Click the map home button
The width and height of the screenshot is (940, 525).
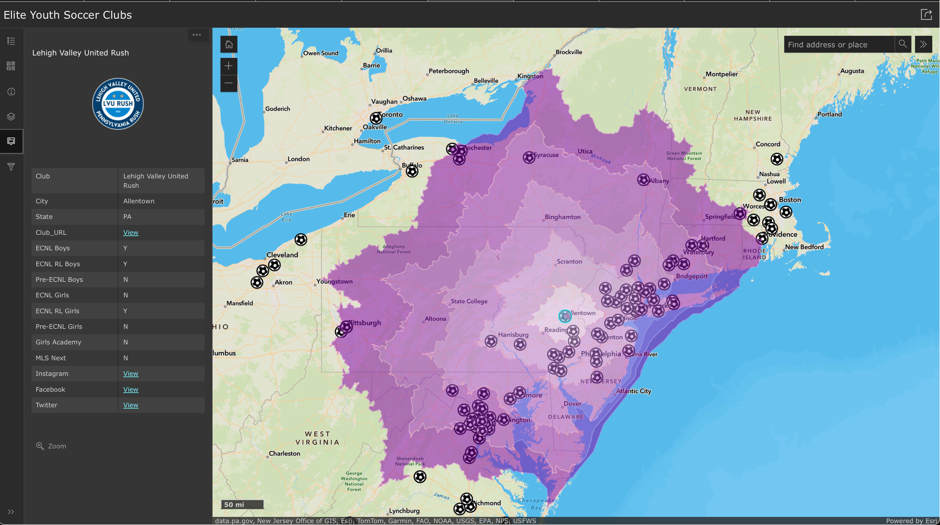(229, 45)
